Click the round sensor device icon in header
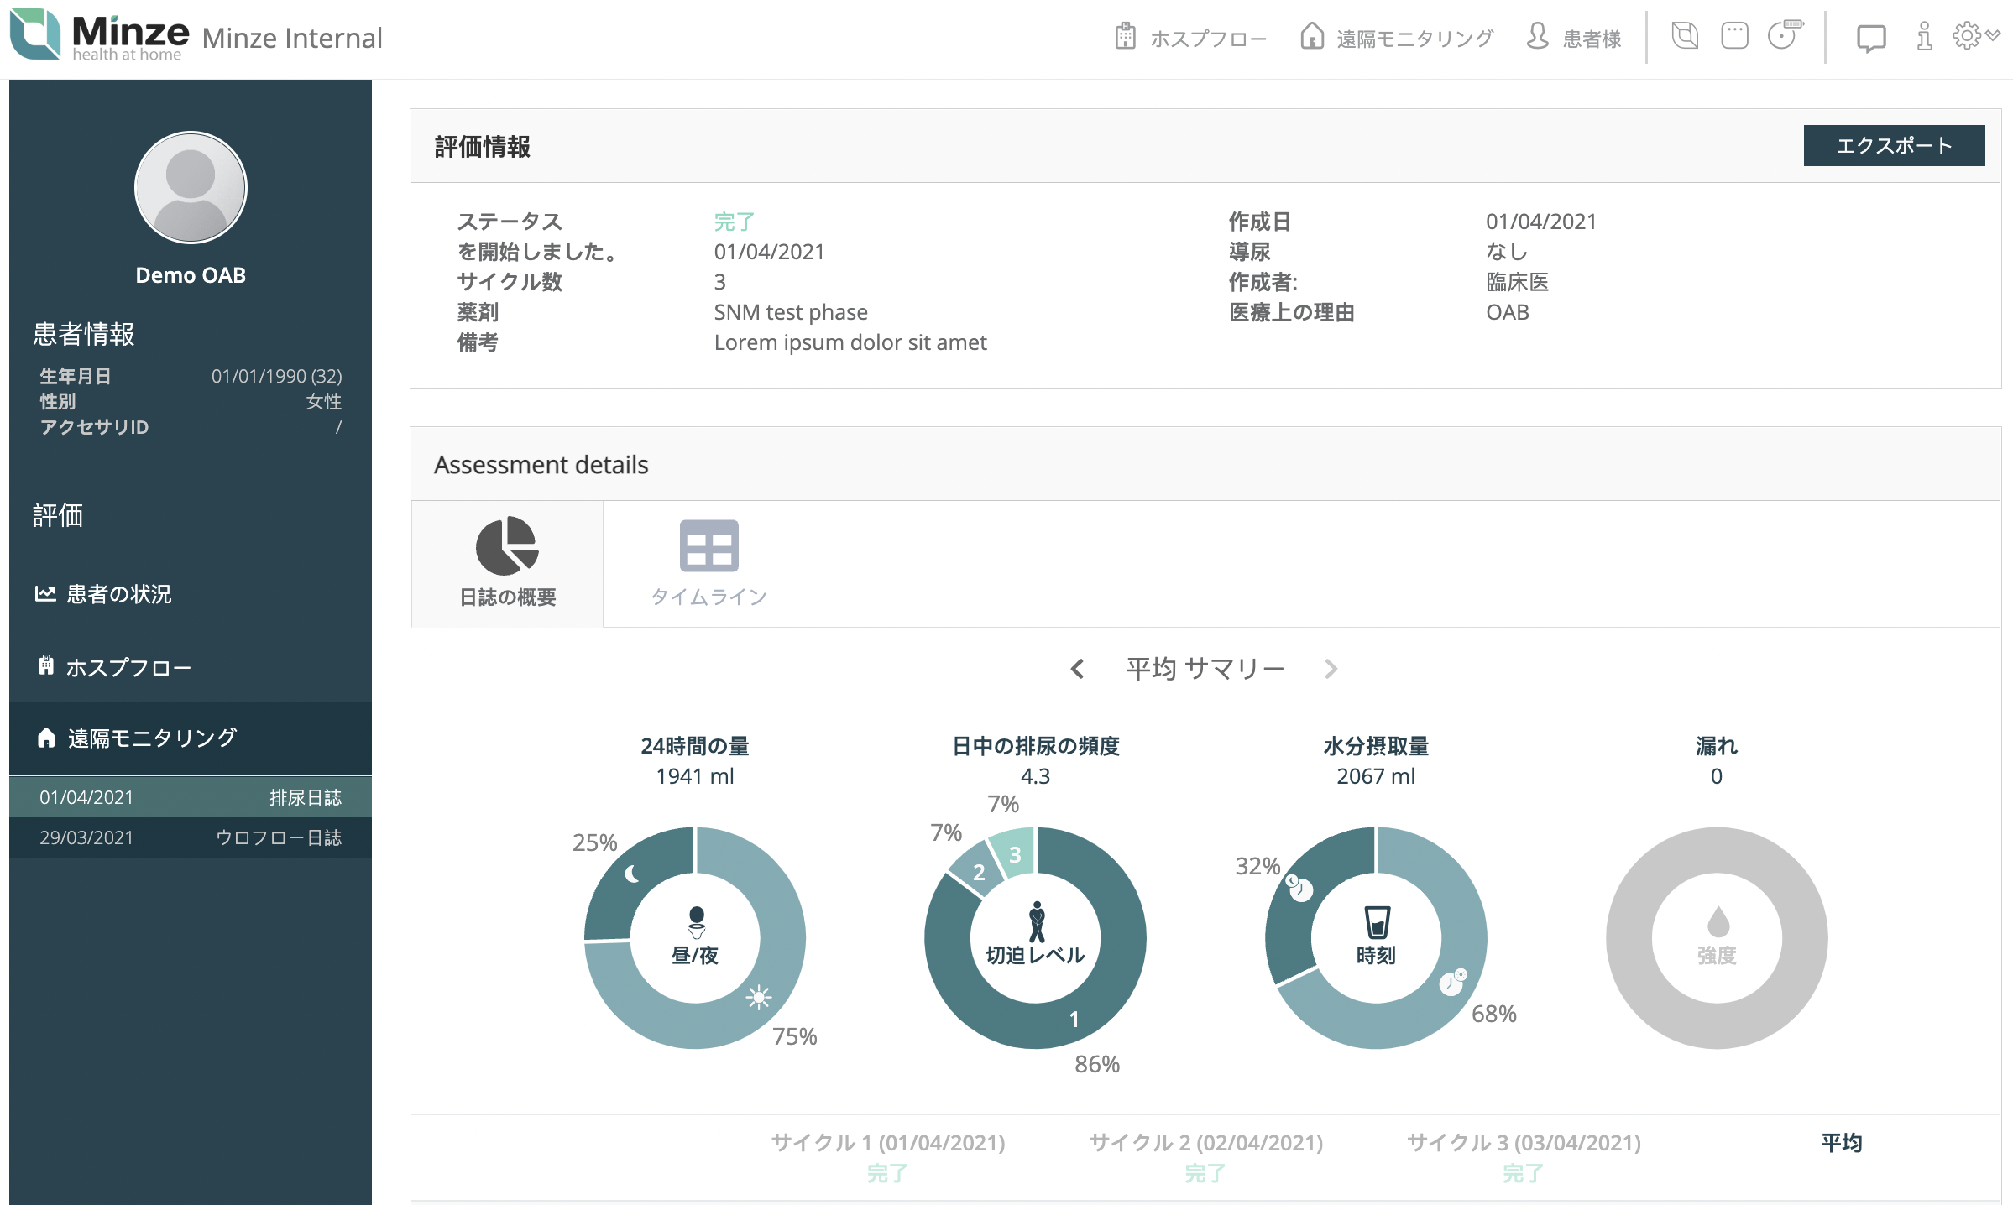Image resolution: width=2013 pixels, height=1205 pixels. tap(1784, 35)
